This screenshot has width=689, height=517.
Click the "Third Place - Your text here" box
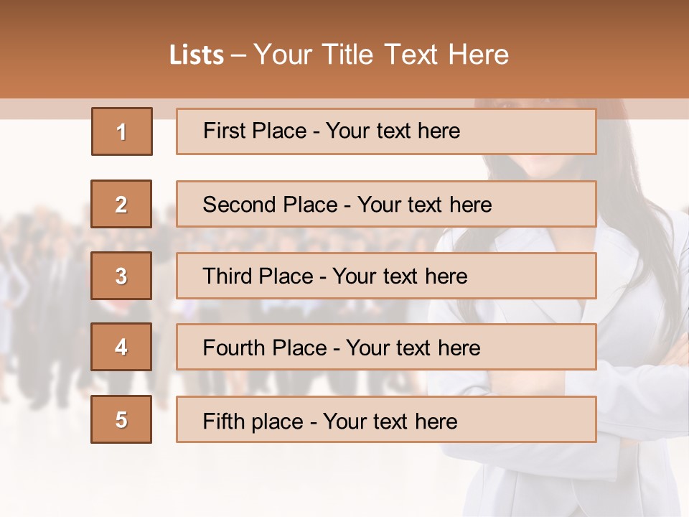pos(386,276)
